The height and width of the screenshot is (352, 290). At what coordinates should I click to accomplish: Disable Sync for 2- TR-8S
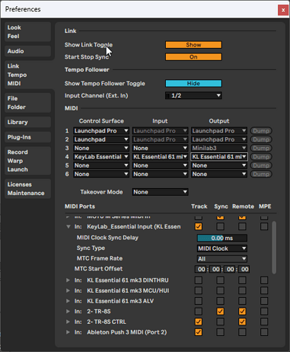220,311
